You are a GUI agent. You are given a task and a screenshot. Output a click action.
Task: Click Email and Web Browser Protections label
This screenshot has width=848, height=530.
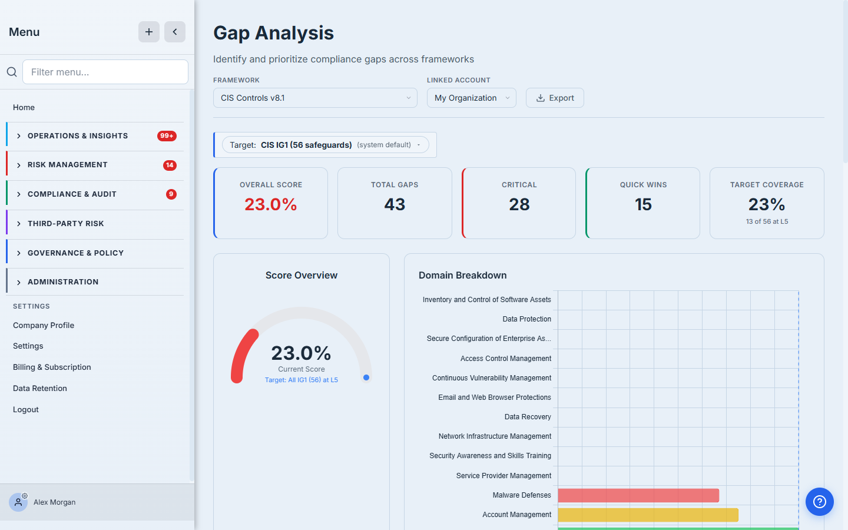(x=495, y=397)
